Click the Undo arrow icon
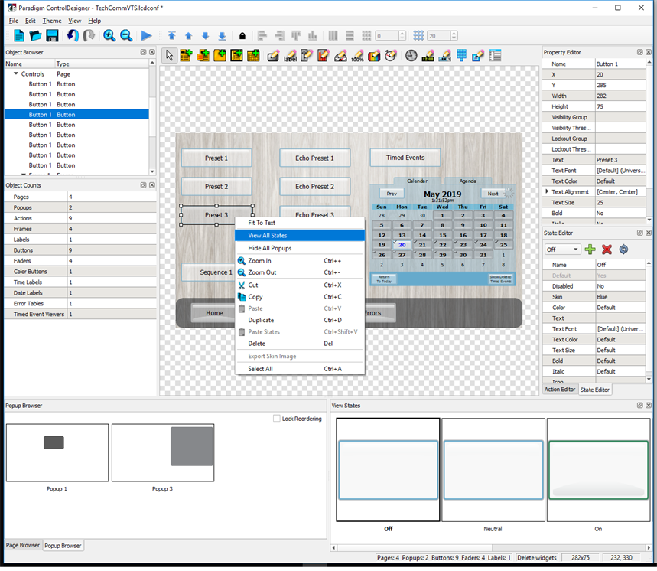 tap(73, 36)
